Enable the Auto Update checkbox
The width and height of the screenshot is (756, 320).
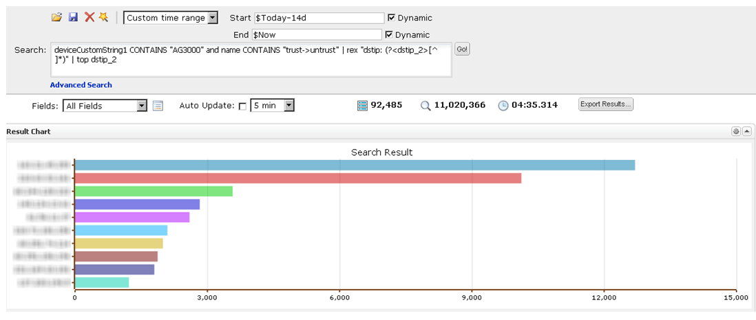242,106
